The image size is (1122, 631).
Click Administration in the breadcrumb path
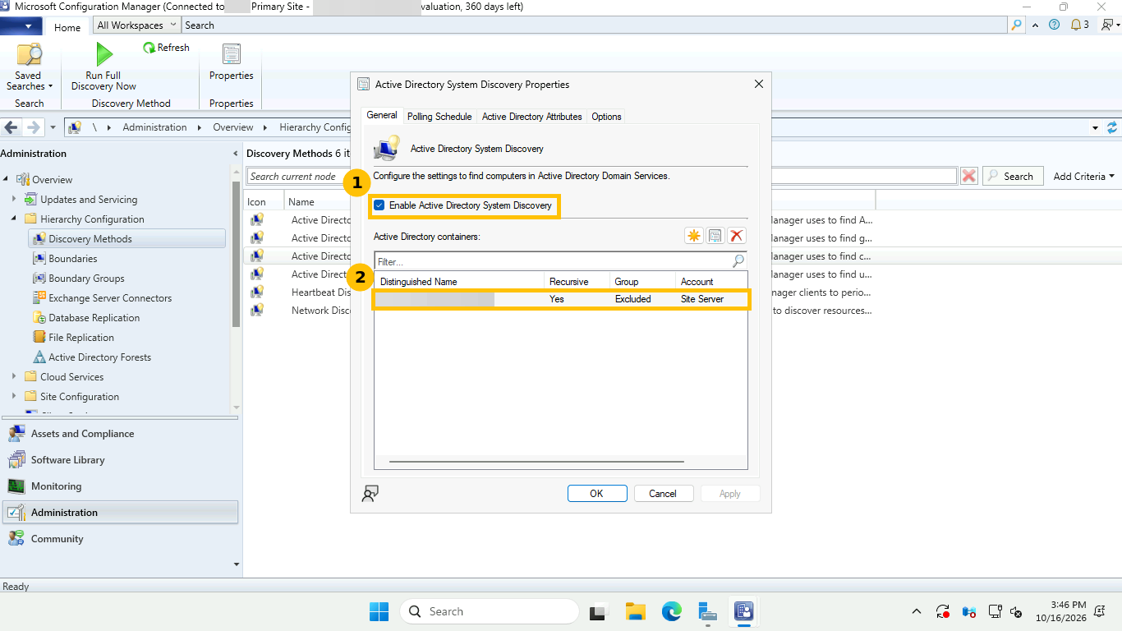coord(154,127)
